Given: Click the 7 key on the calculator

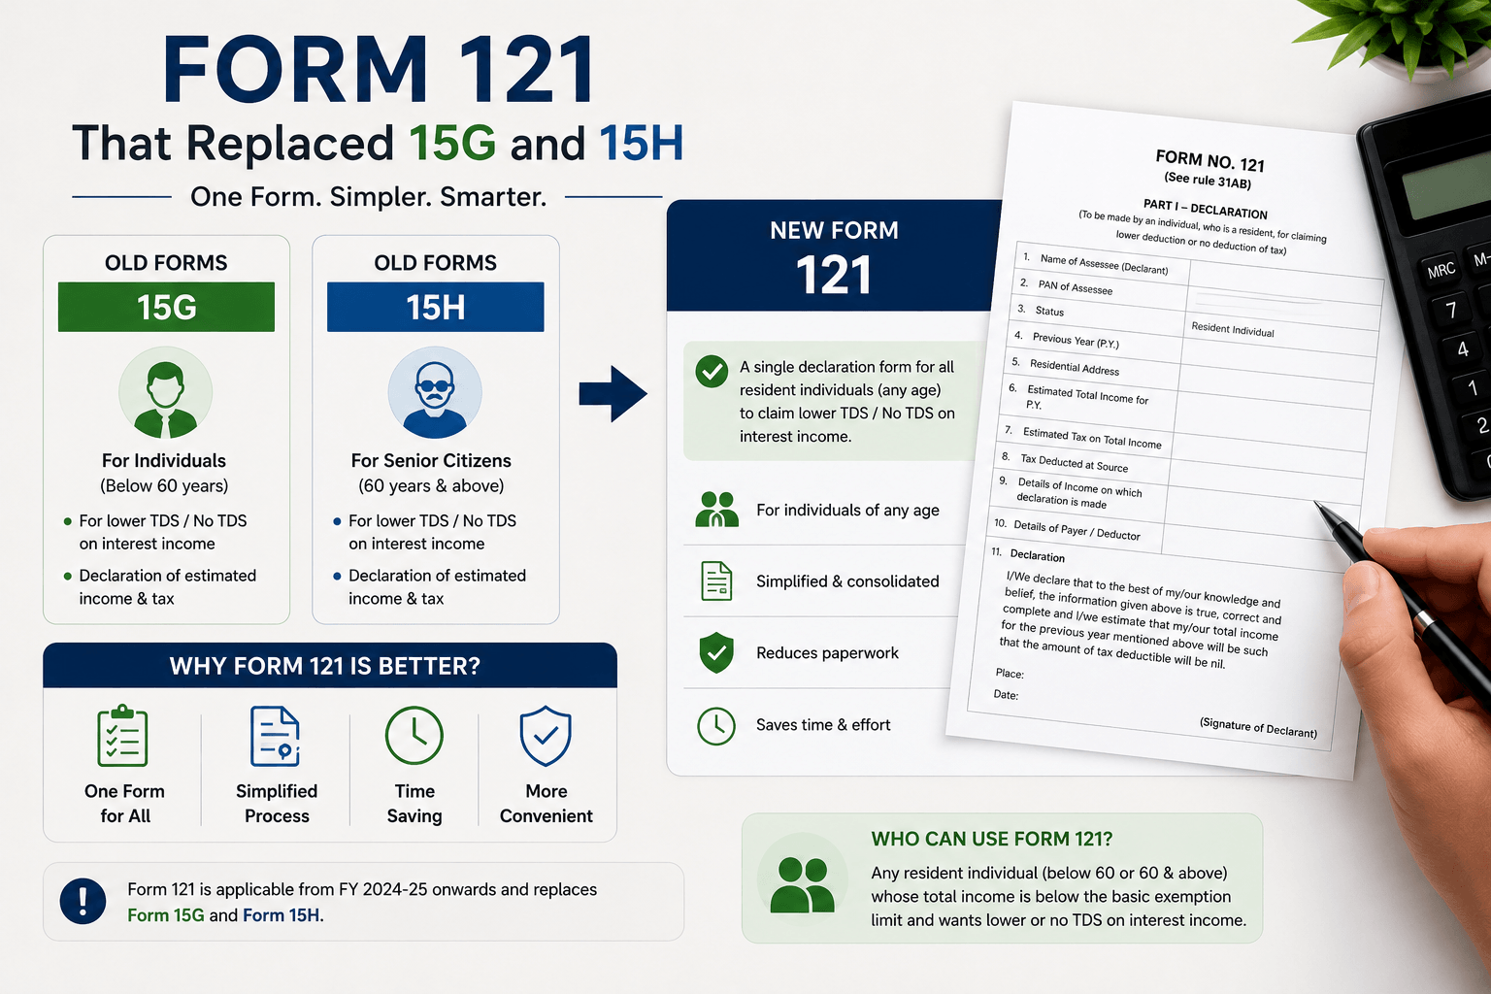Looking at the screenshot, I should pyautogui.click(x=1452, y=310).
